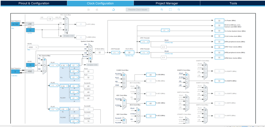The image size is (265, 127).
Task: Click the HSE oscillator block
Action: [x=30, y=71]
